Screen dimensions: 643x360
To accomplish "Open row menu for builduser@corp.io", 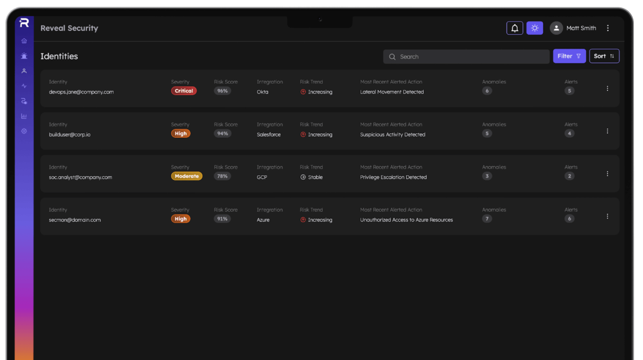I will point(607,131).
